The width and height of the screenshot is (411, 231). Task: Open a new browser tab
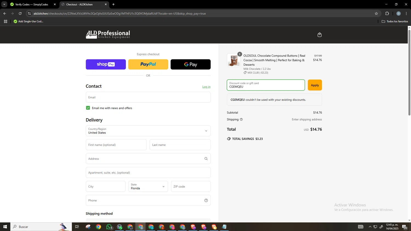tap(113, 4)
